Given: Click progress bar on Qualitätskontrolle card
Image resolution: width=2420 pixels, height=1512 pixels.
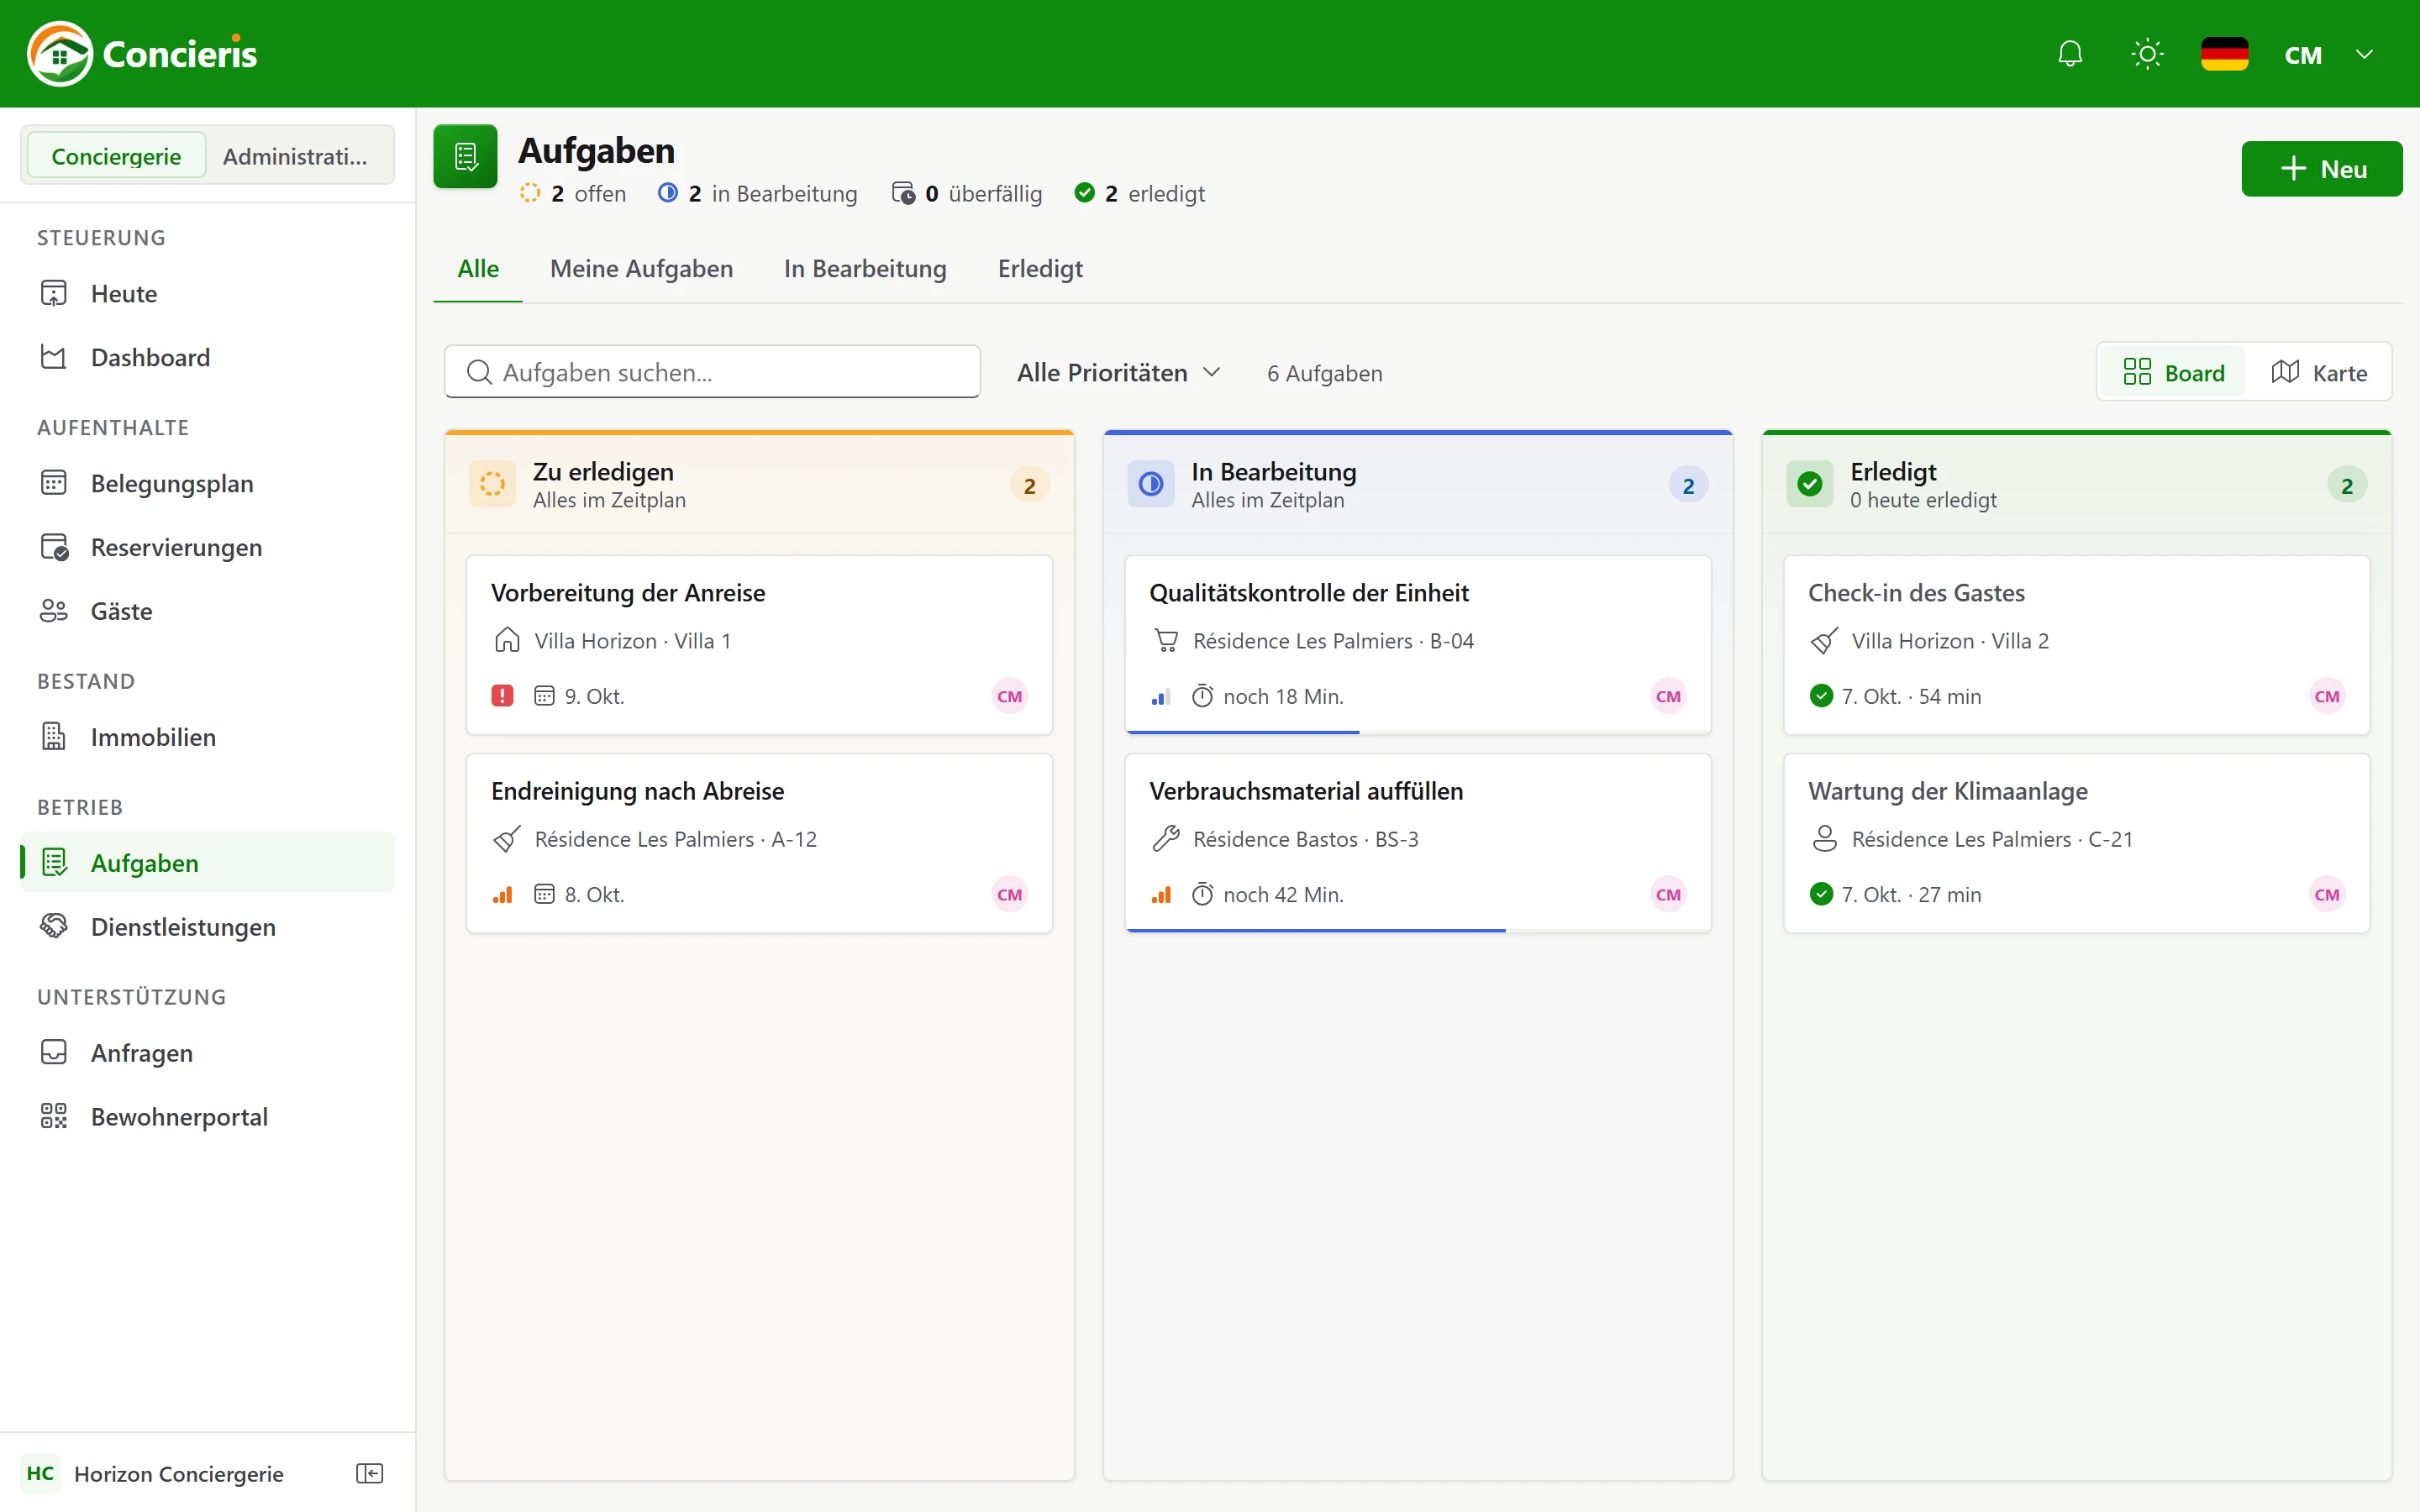Looking at the screenshot, I should click(x=1417, y=732).
